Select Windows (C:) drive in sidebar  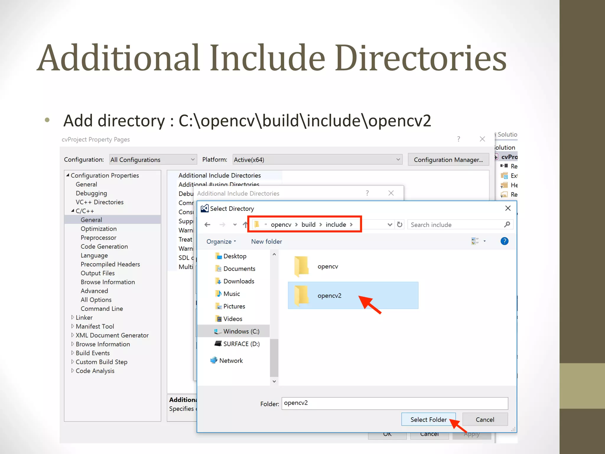tap(241, 331)
